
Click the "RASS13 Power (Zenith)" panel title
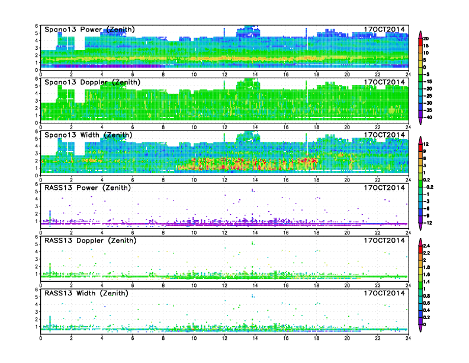coord(88,188)
